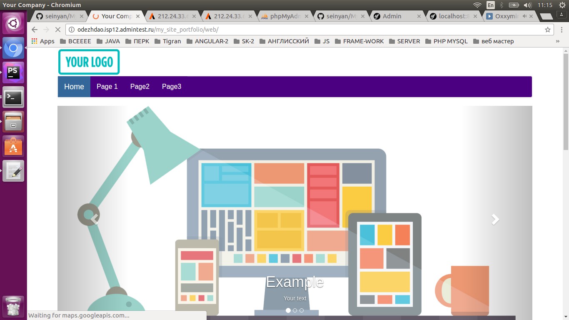Select the second carousel indicator dot
Viewport: 569px width, 320px height.
pos(295,310)
